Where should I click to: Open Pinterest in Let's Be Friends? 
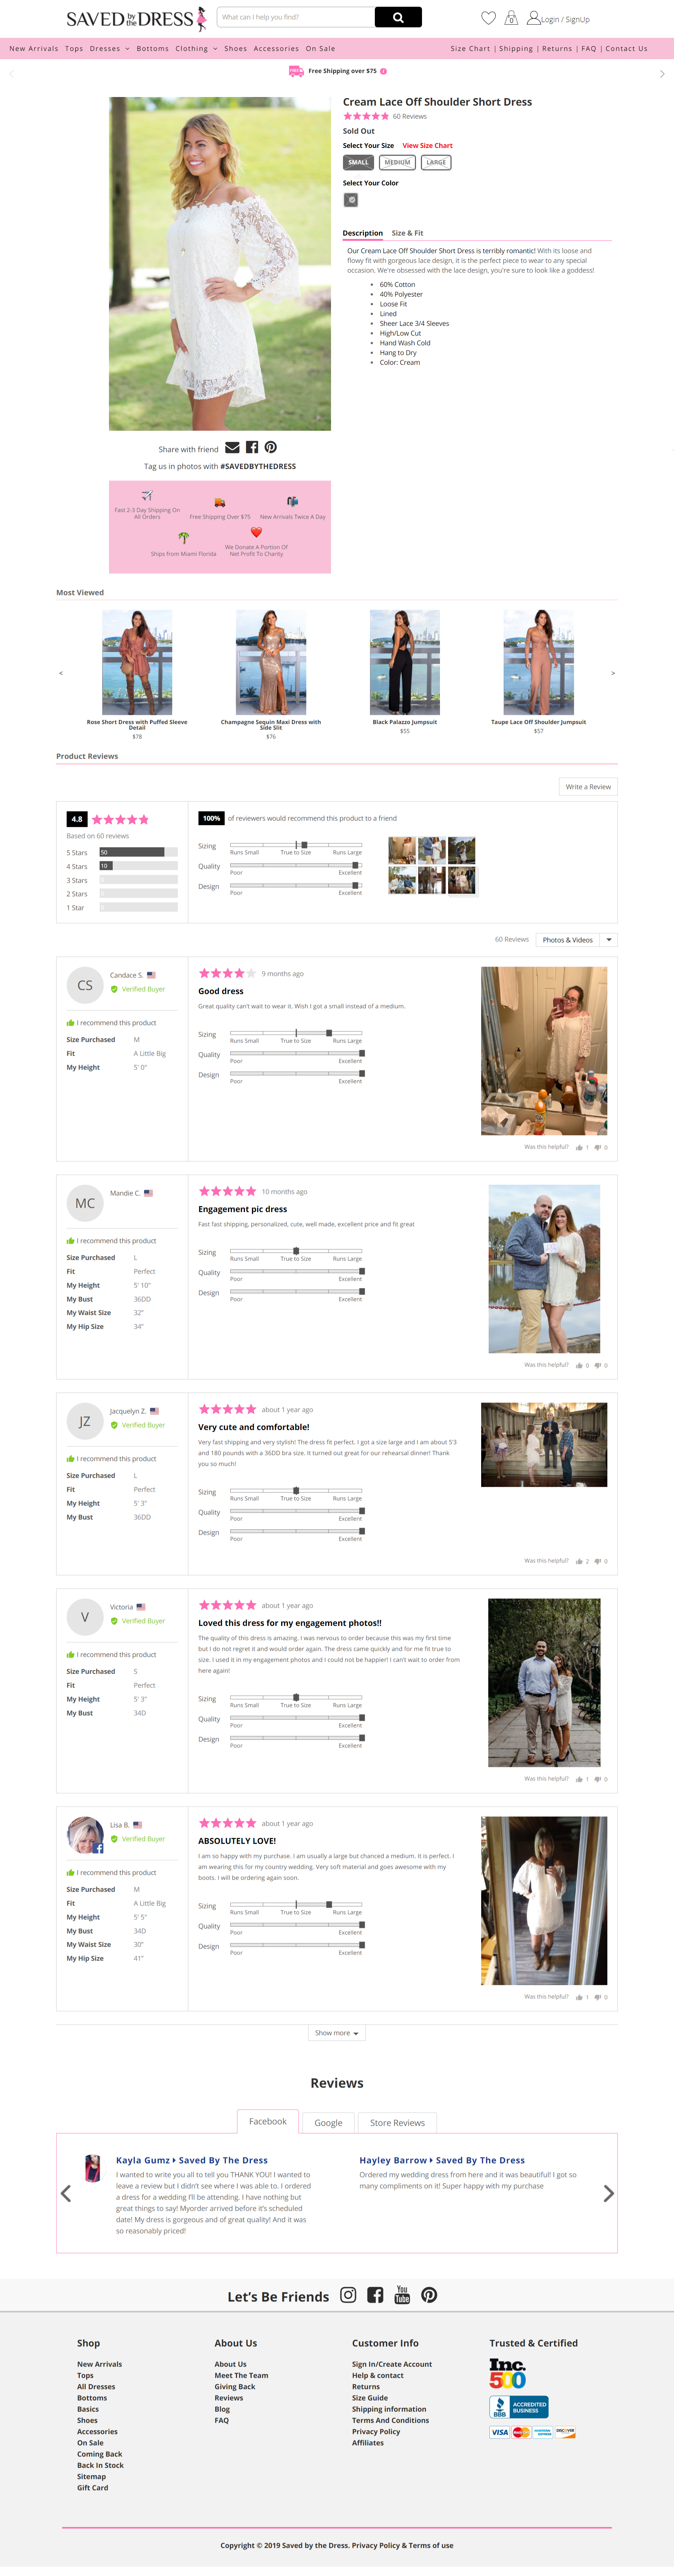click(x=429, y=2295)
